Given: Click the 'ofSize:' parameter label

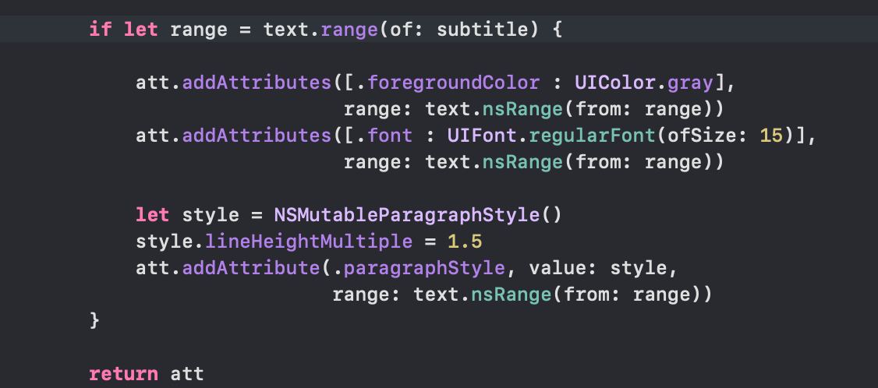Looking at the screenshot, I should pos(707,136).
